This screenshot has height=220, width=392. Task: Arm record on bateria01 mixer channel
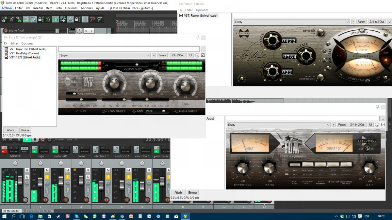click(x=66, y=199)
